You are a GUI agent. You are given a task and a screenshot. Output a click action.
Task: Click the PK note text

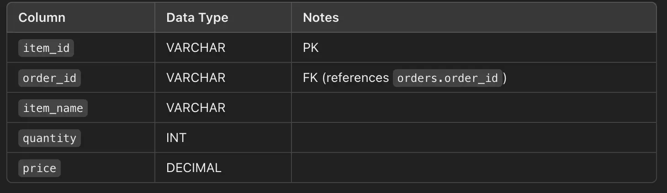311,48
